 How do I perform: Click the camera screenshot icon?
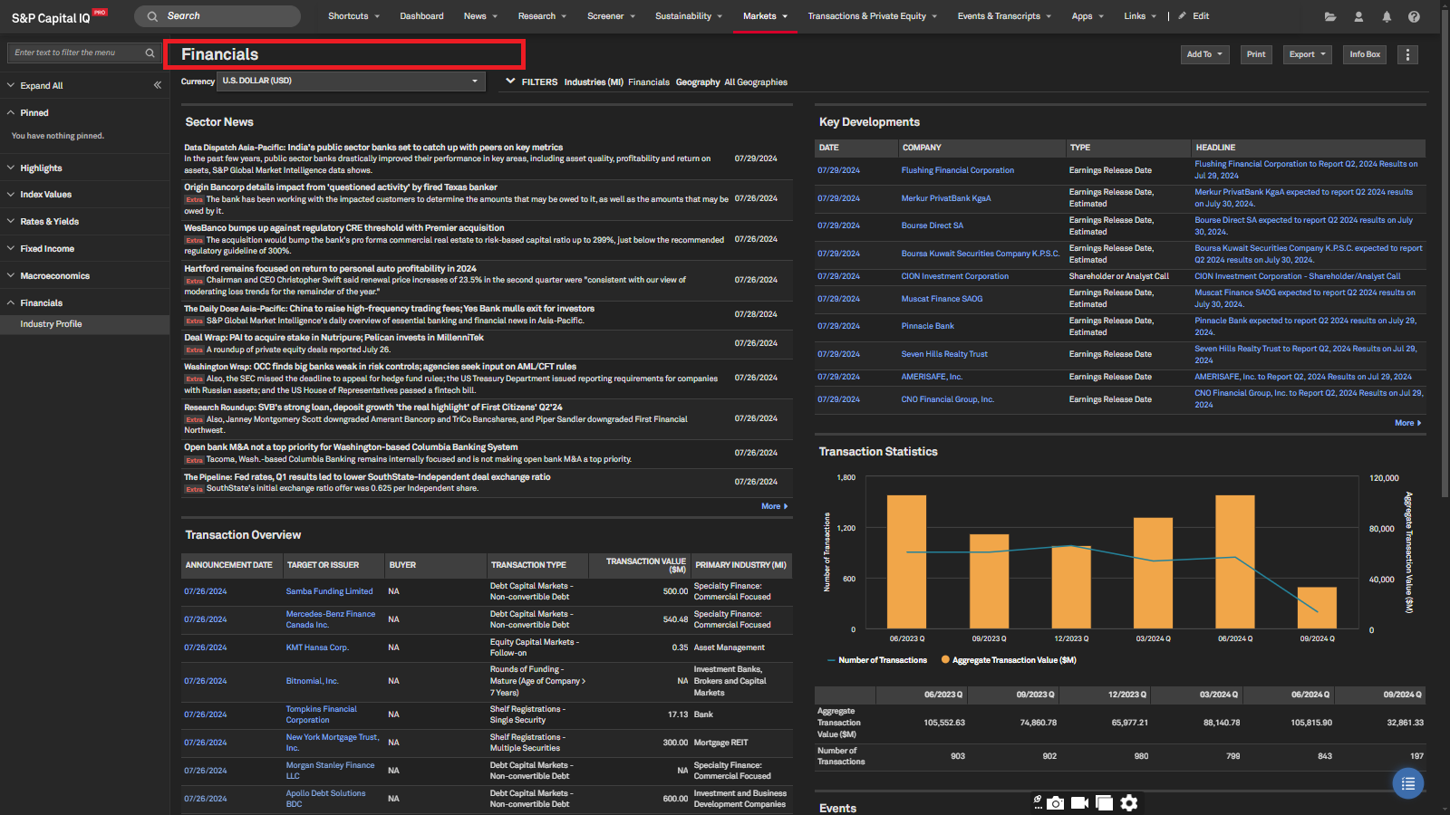(x=1056, y=803)
